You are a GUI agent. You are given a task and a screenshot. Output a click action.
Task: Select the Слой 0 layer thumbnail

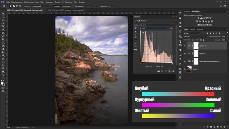point(189,69)
